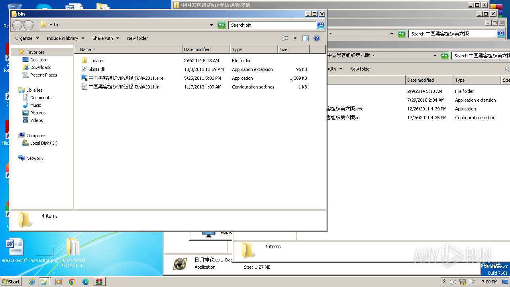The image size is (510, 287).
Task: Open Microsoft Edge from the taskbar
Action: pos(85,282)
